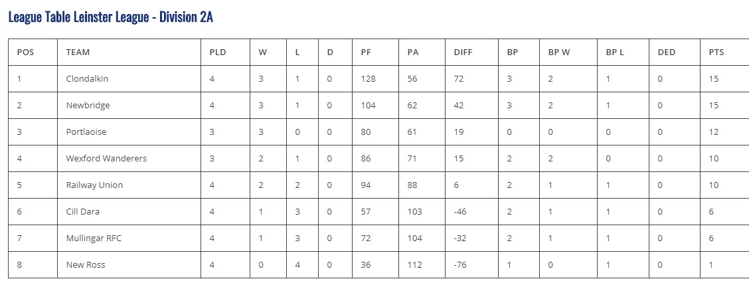This screenshot has width=749, height=283.
Task: Click the Mullingar RFC team entry
Action: tap(94, 238)
